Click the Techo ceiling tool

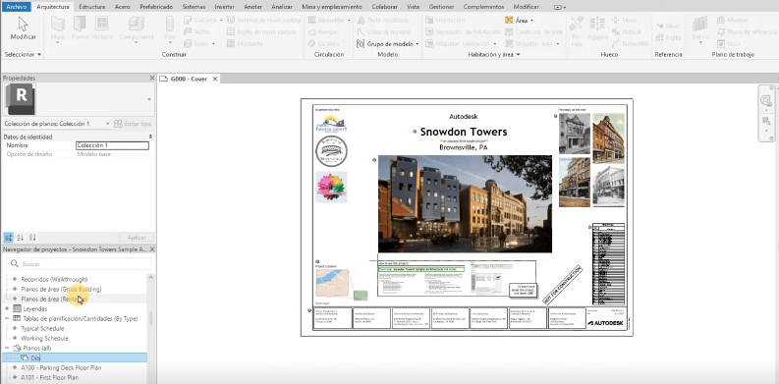pyautogui.click(x=196, y=31)
